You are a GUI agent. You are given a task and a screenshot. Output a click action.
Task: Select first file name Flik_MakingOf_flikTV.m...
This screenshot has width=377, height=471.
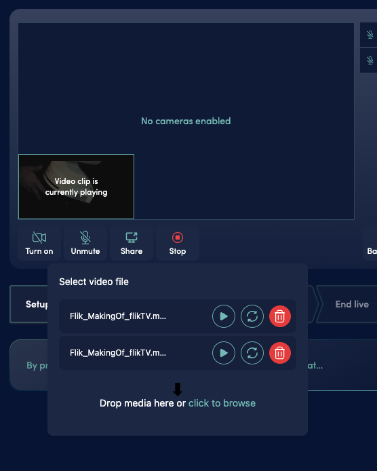coord(118,316)
